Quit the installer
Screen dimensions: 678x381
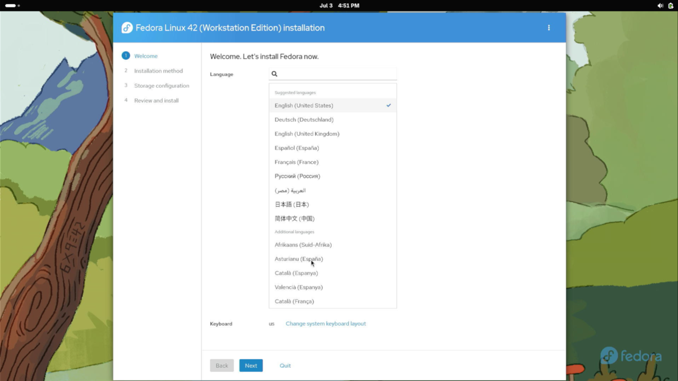tap(285, 366)
